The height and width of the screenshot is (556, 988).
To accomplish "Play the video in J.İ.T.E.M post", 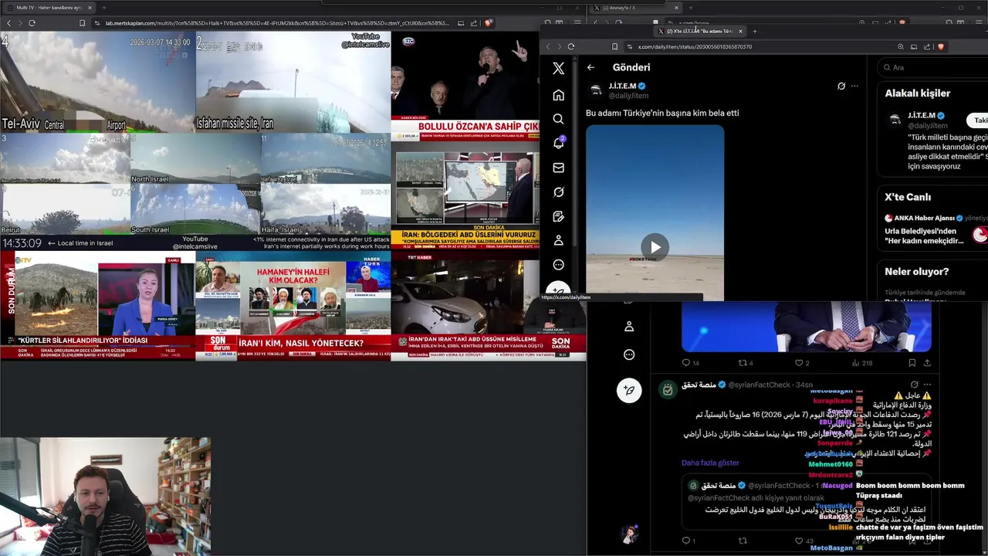I will pos(655,247).
